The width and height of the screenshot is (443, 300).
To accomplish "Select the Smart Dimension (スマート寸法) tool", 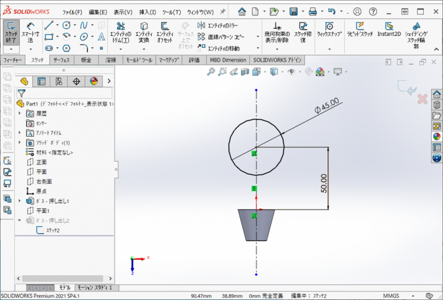I will (x=31, y=31).
